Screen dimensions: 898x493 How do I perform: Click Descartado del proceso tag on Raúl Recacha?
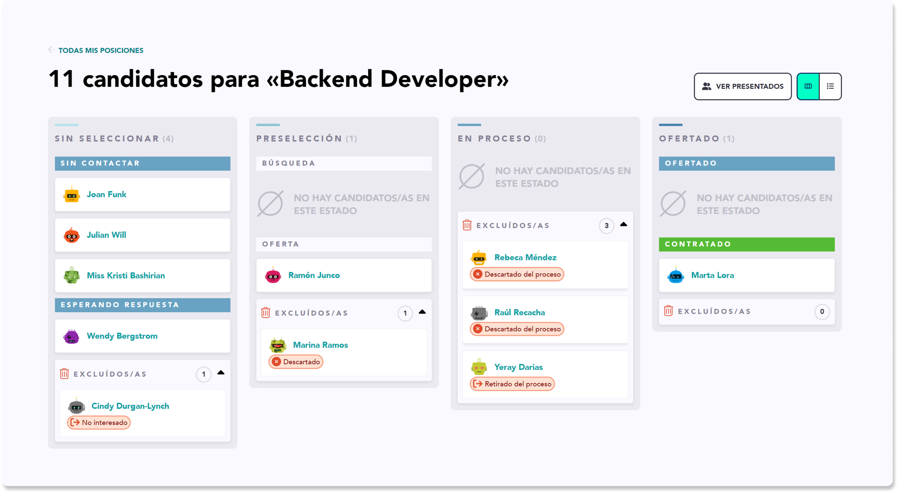coord(517,329)
